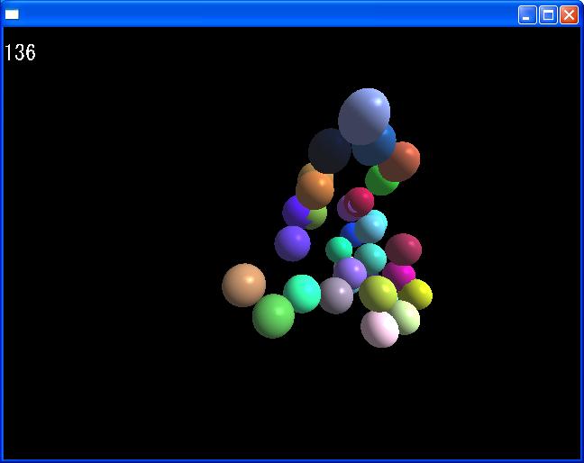The height and width of the screenshot is (463, 584).
Task: Click the minimize window button
Action: click(527, 15)
